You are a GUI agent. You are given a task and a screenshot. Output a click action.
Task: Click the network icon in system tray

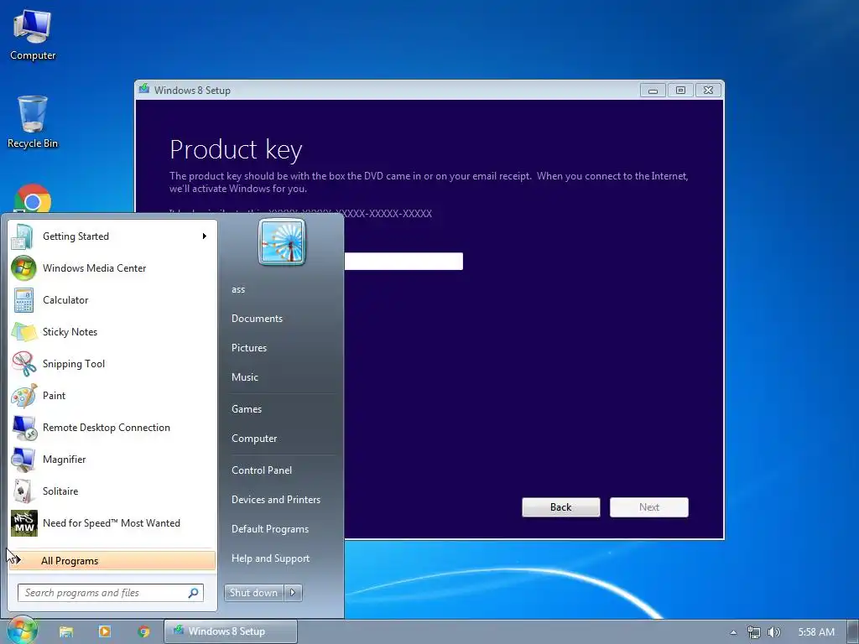click(x=754, y=632)
